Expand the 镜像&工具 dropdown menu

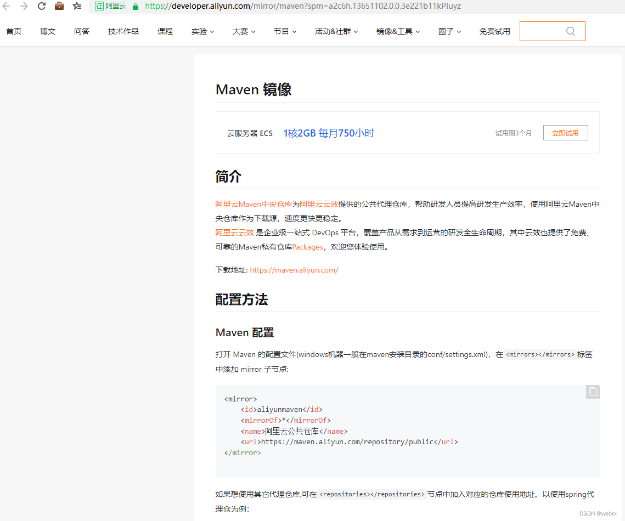(x=398, y=31)
